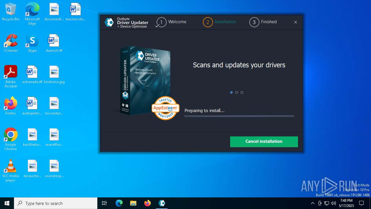Select audiopartic... Word file

[x=32, y=106]
